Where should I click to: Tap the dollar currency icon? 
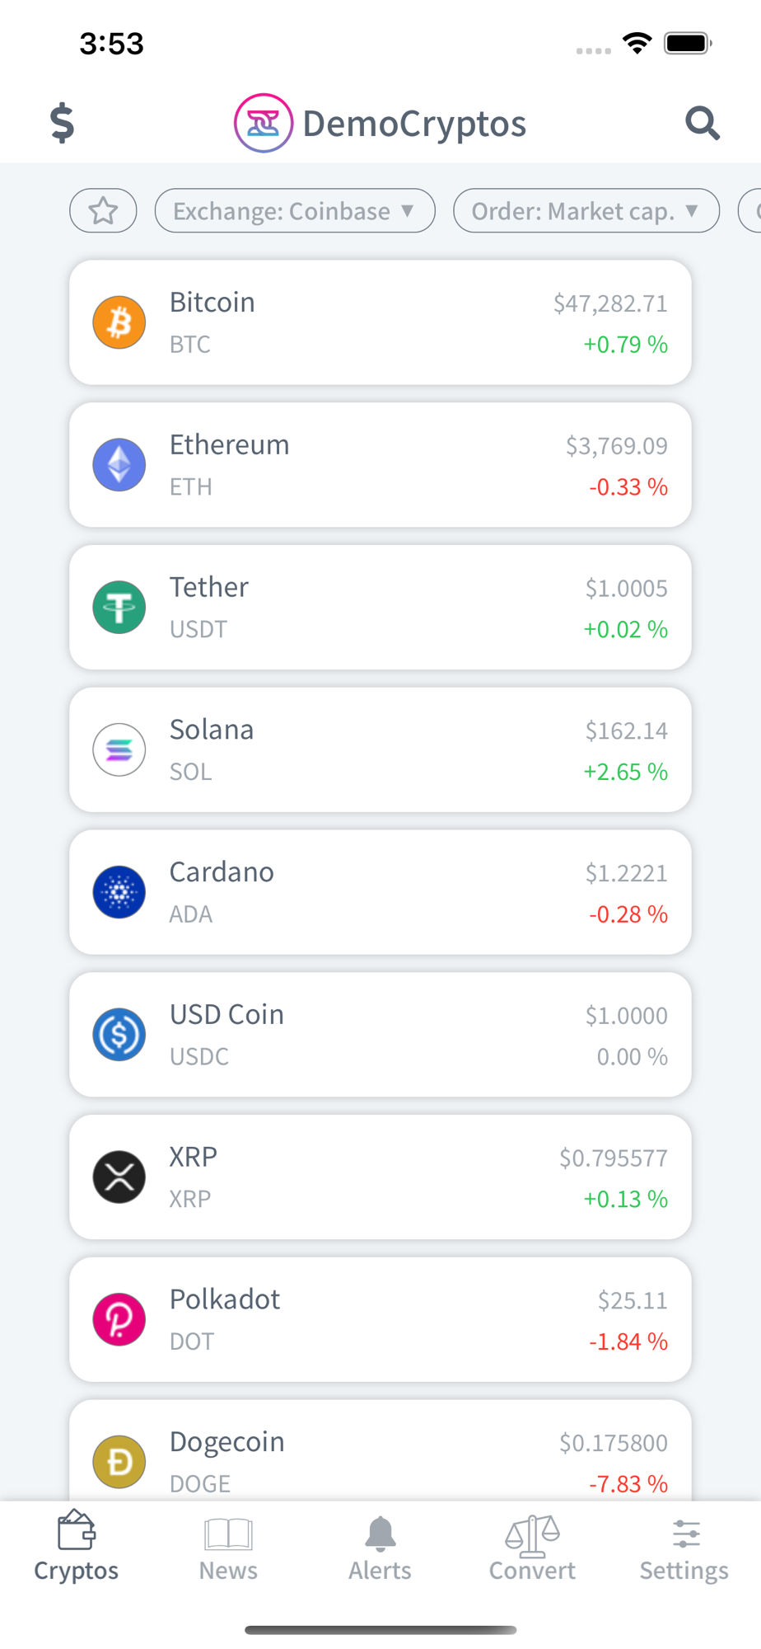pyautogui.click(x=62, y=123)
